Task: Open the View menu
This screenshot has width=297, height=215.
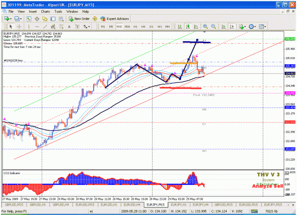Action: [x=21, y=11]
